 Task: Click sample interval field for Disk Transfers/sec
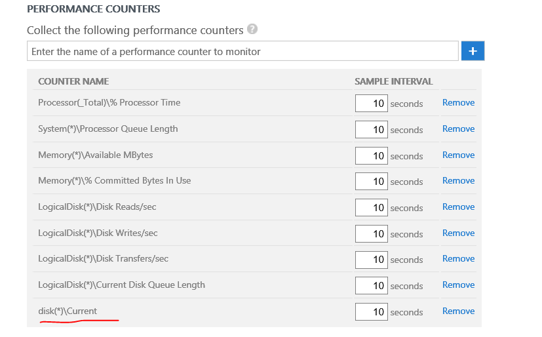click(x=371, y=260)
